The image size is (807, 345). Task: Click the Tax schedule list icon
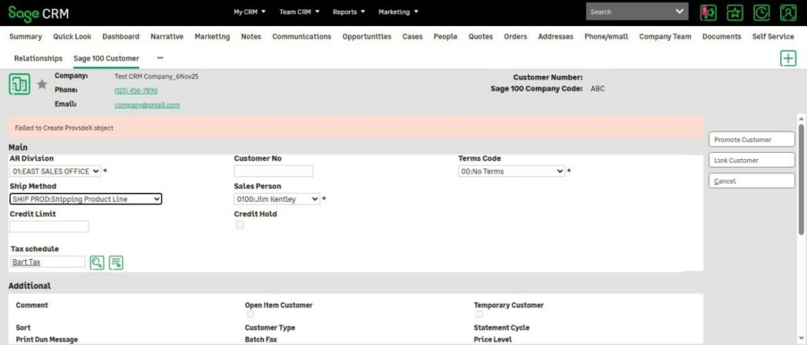(x=116, y=262)
